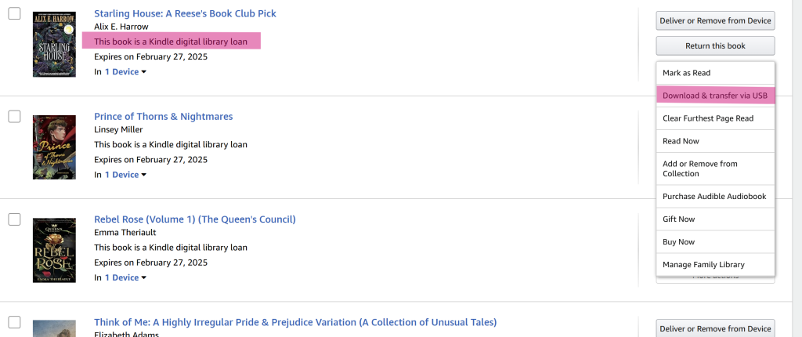Open the Starling House book cover thumbnail
The height and width of the screenshot is (337, 802).
tap(54, 44)
